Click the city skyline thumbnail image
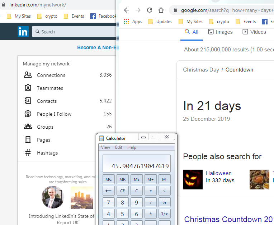 click(x=82, y=198)
